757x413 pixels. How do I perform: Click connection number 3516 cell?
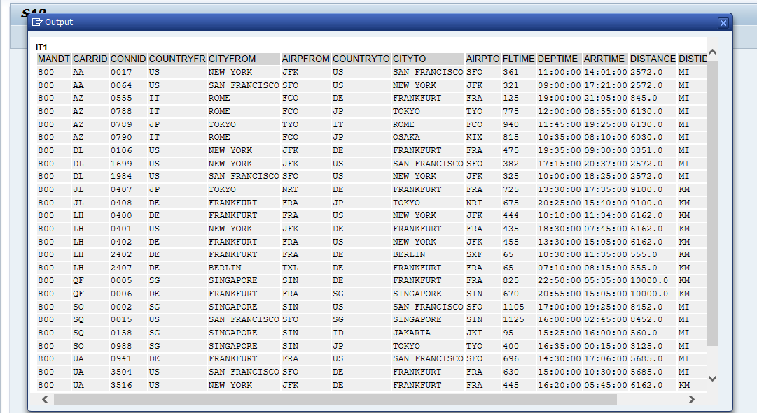coord(128,386)
